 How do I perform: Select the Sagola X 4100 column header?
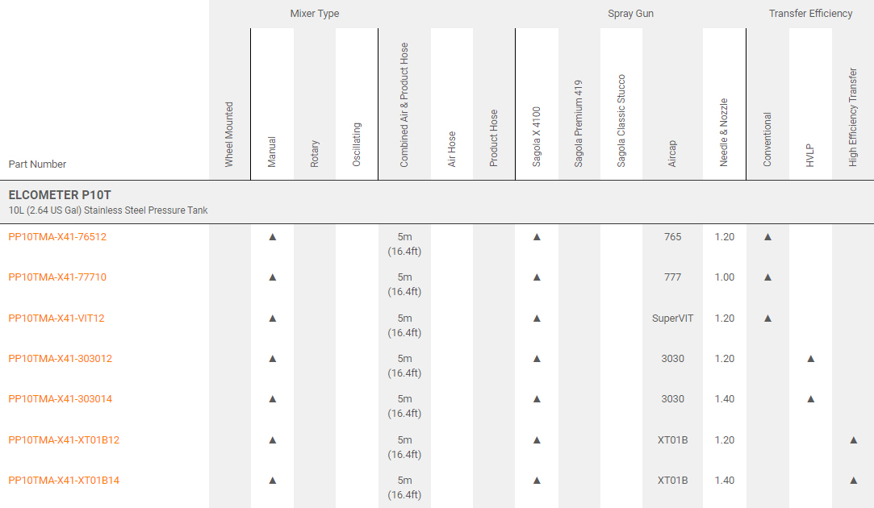tap(536, 136)
